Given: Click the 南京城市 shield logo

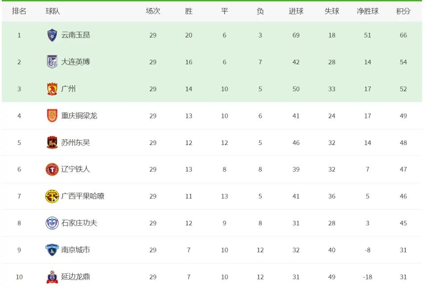Looking at the screenshot, I should coord(52,250).
